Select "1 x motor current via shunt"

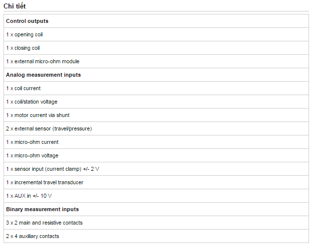(x=156, y=115)
